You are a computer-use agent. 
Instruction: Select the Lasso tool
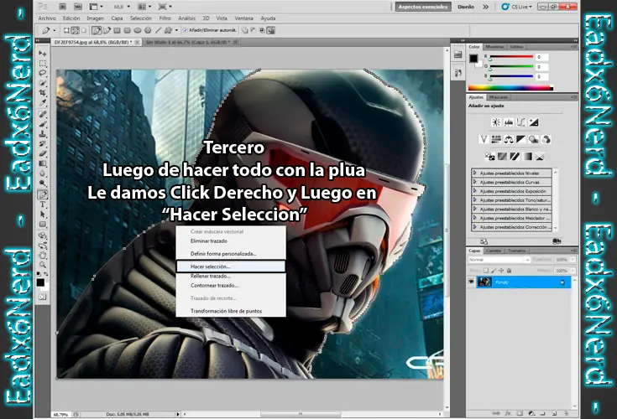coord(43,73)
